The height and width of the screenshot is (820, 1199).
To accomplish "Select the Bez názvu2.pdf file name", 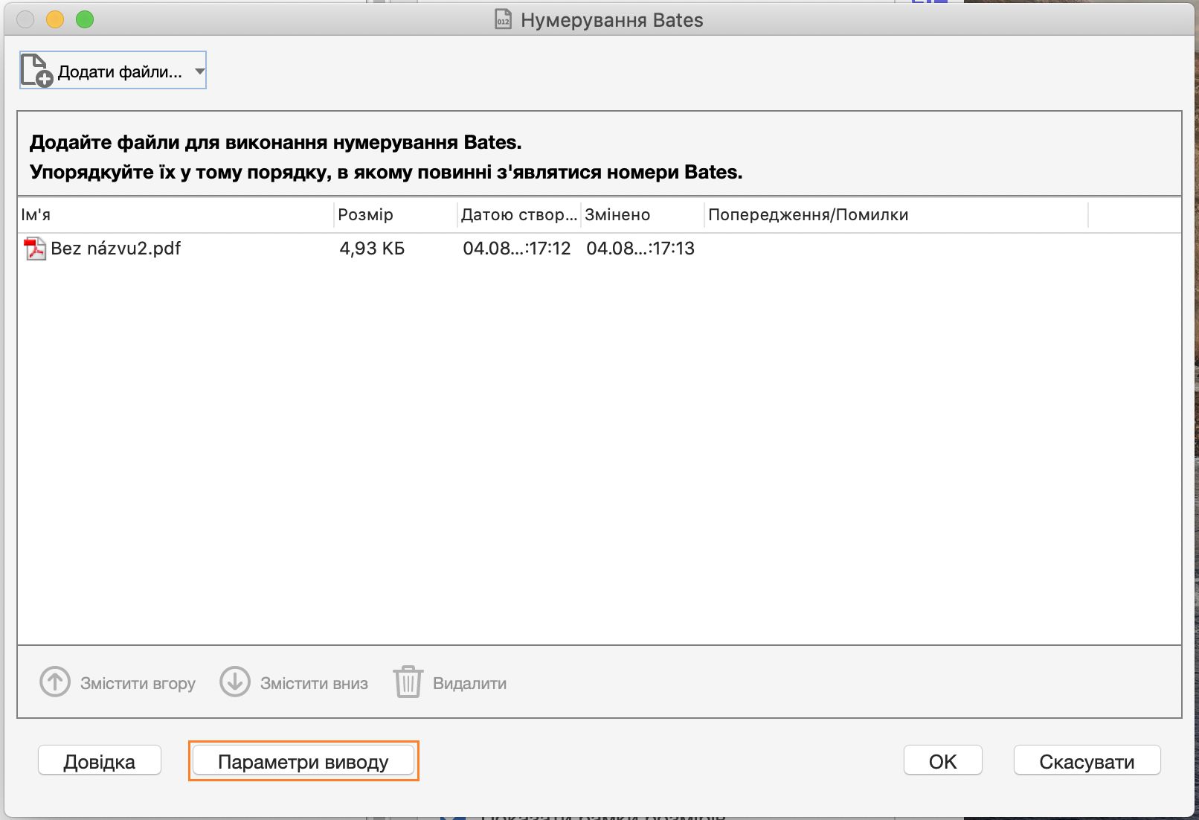I will pos(115,249).
